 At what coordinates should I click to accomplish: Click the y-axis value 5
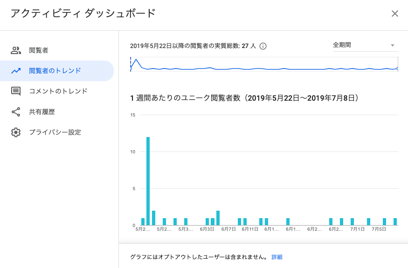click(x=134, y=189)
